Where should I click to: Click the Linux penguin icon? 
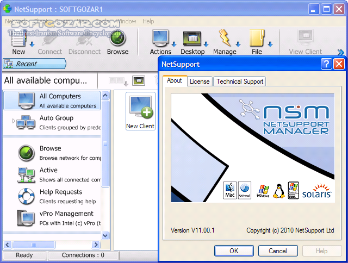pos(279,191)
